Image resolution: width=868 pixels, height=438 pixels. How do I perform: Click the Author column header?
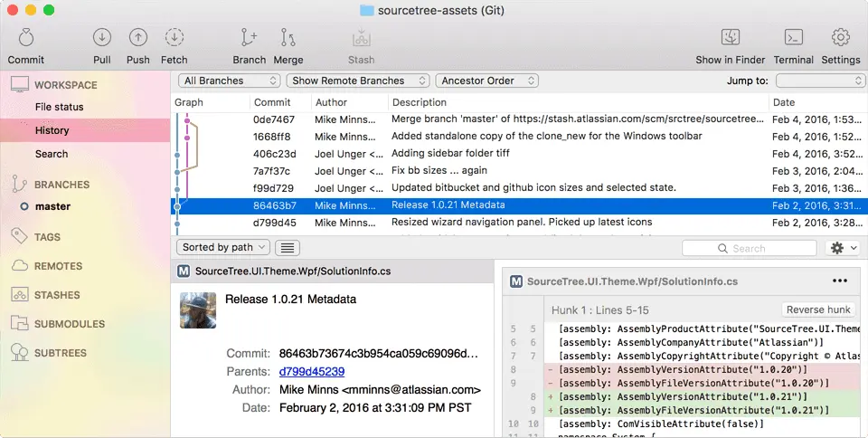(x=331, y=102)
